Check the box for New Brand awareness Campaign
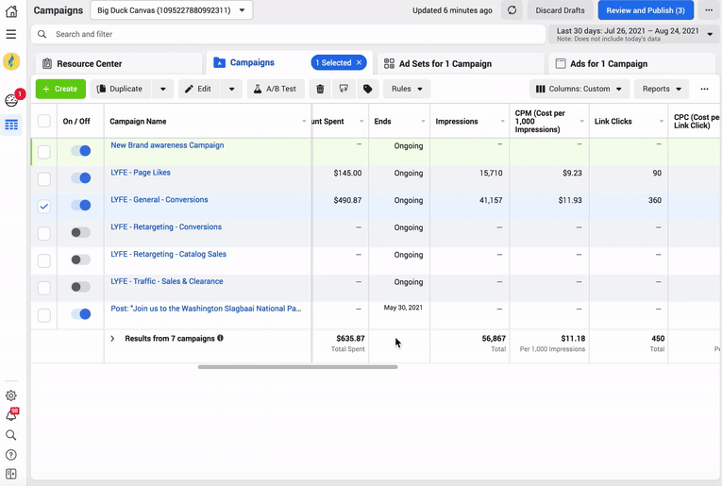The image size is (722, 486). tap(44, 151)
